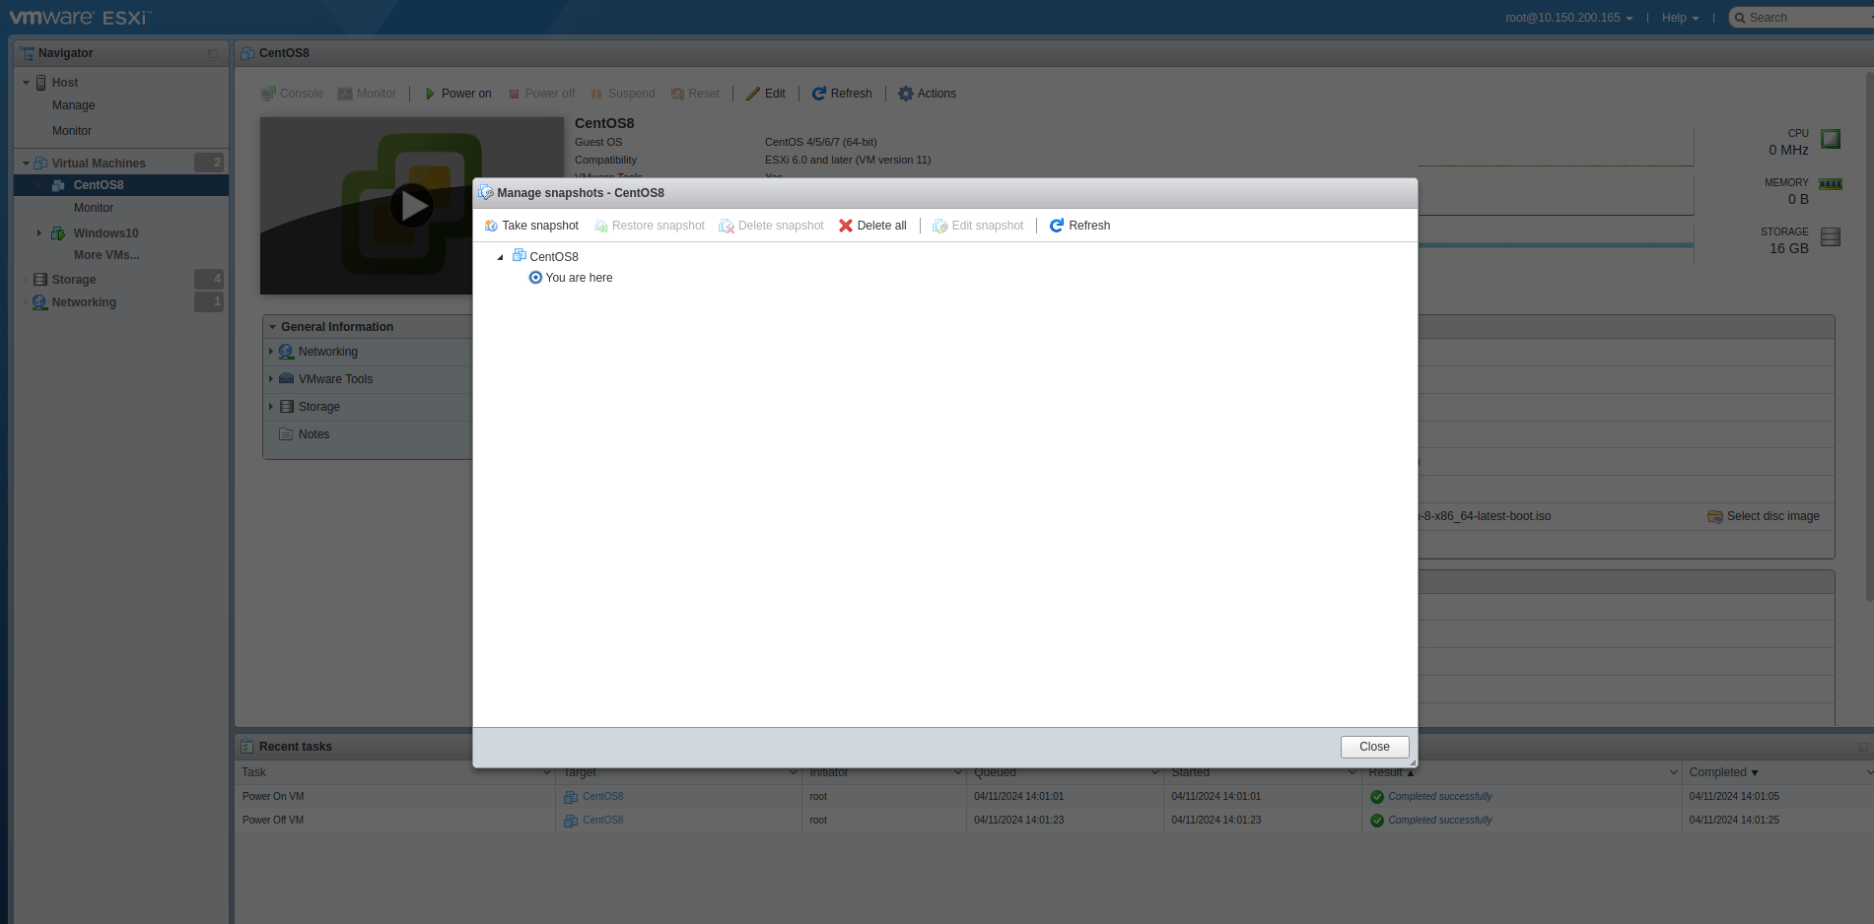Collapse the Virtual Machines tree
1874x924 pixels.
(x=26, y=164)
